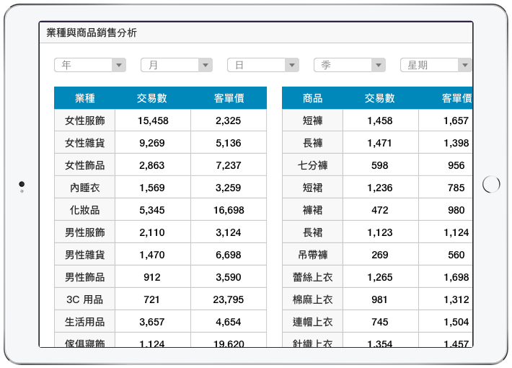Expand the 月 (month) dropdown filter
This screenshot has height=368, width=512.
click(x=177, y=66)
